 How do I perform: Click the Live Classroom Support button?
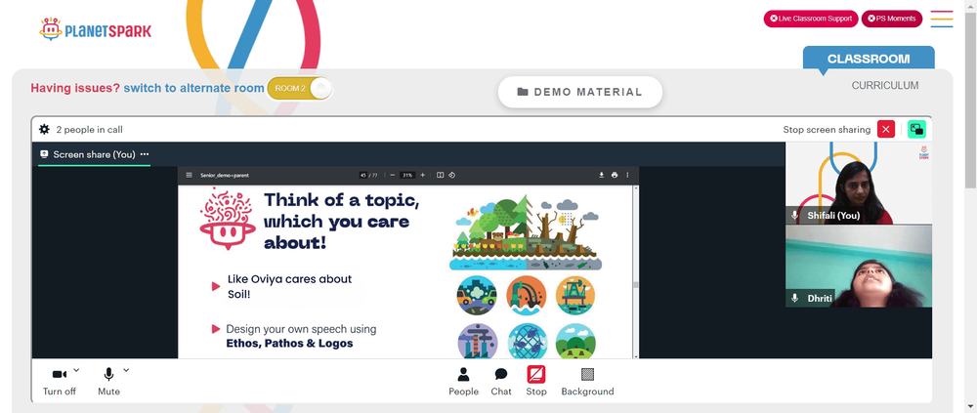point(811,19)
